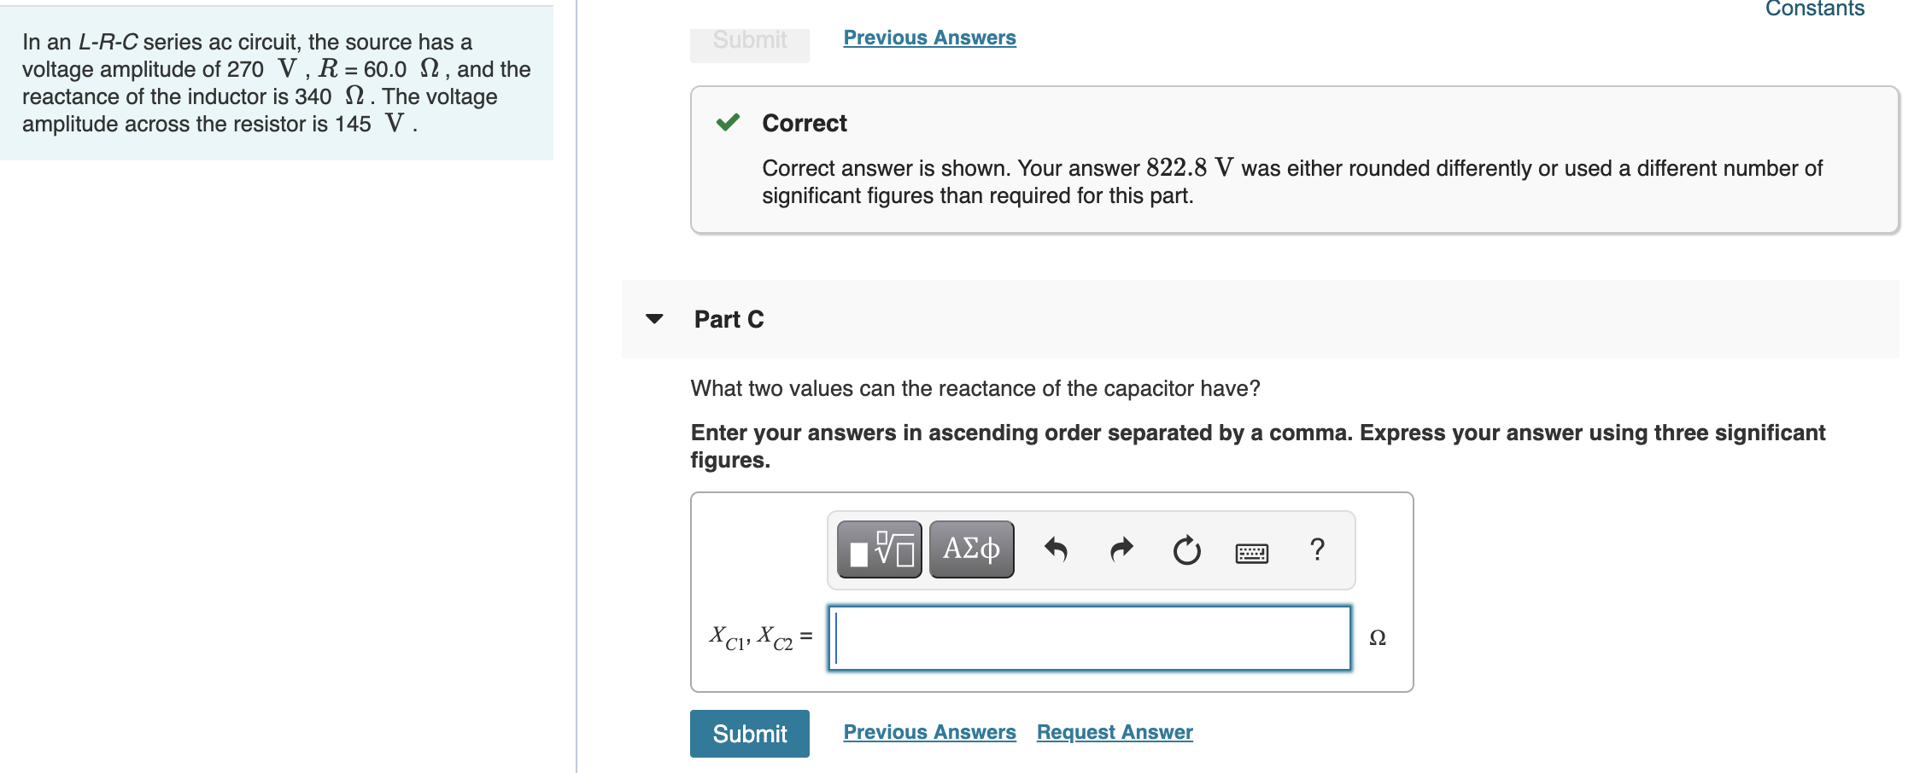Image resolution: width=1920 pixels, height=773 pixels.
Task: Open equation editor help via question mark icon
Action: (x=1316, y=549)
